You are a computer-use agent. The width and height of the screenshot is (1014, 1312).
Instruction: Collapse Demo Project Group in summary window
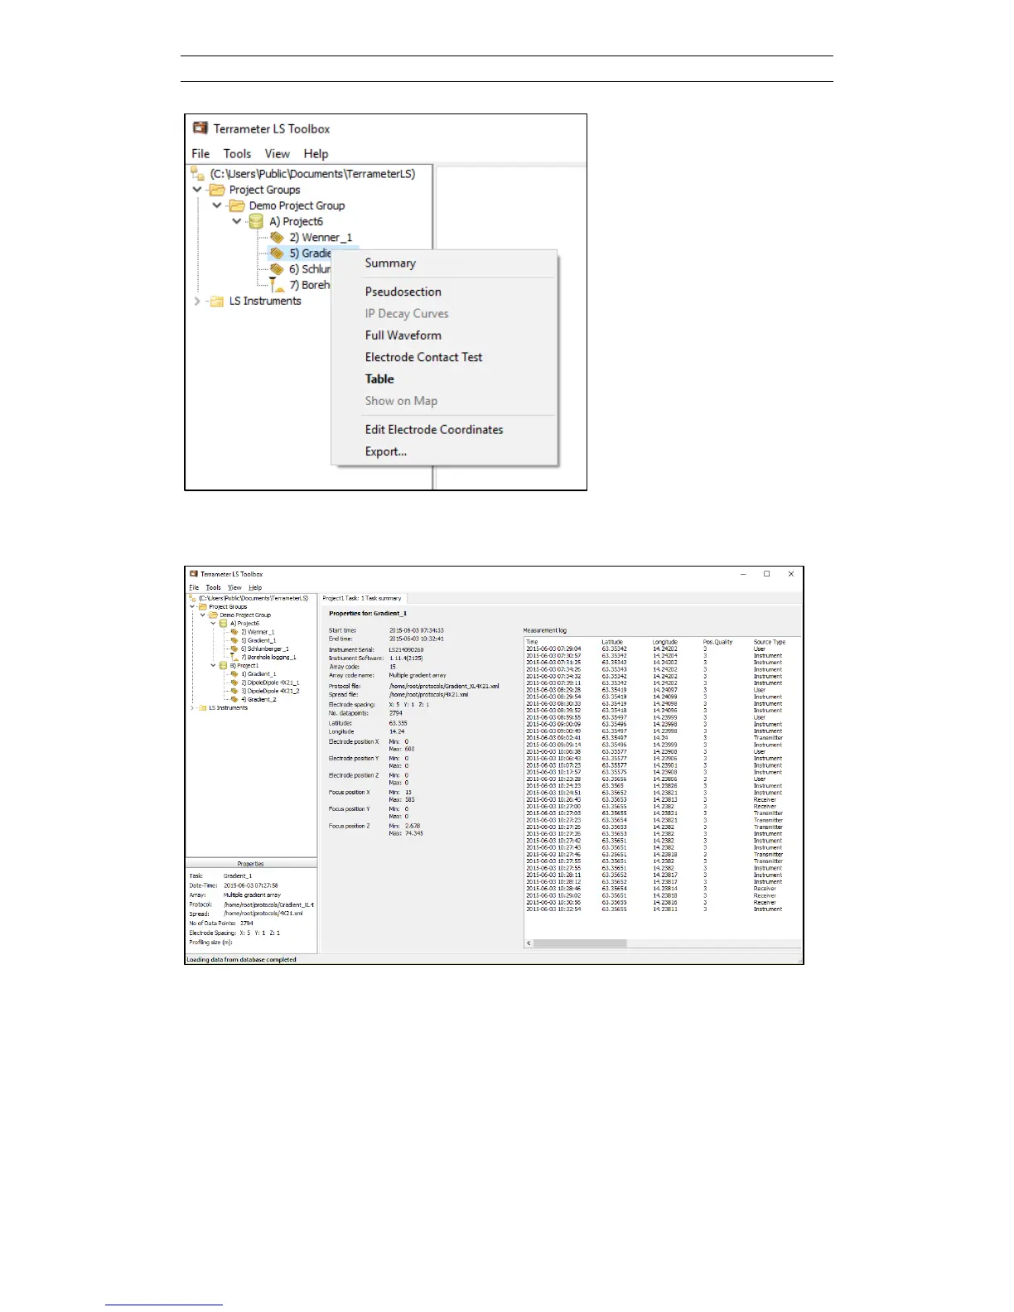(x=202, y=615)
